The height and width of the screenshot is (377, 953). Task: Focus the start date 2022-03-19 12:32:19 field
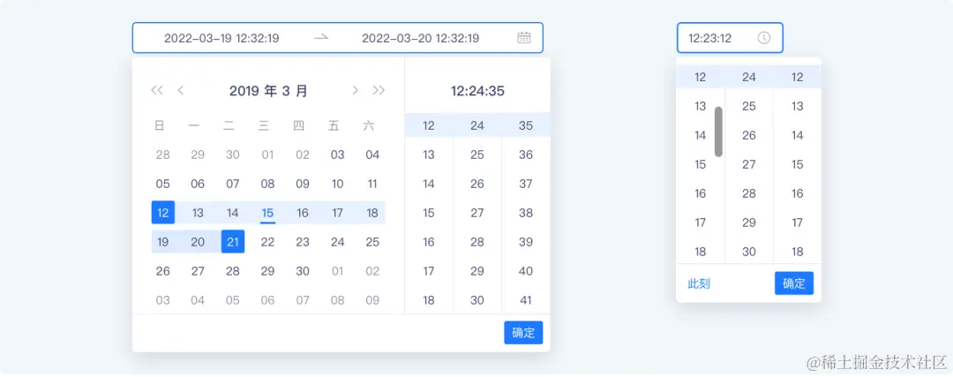point(221,38)
